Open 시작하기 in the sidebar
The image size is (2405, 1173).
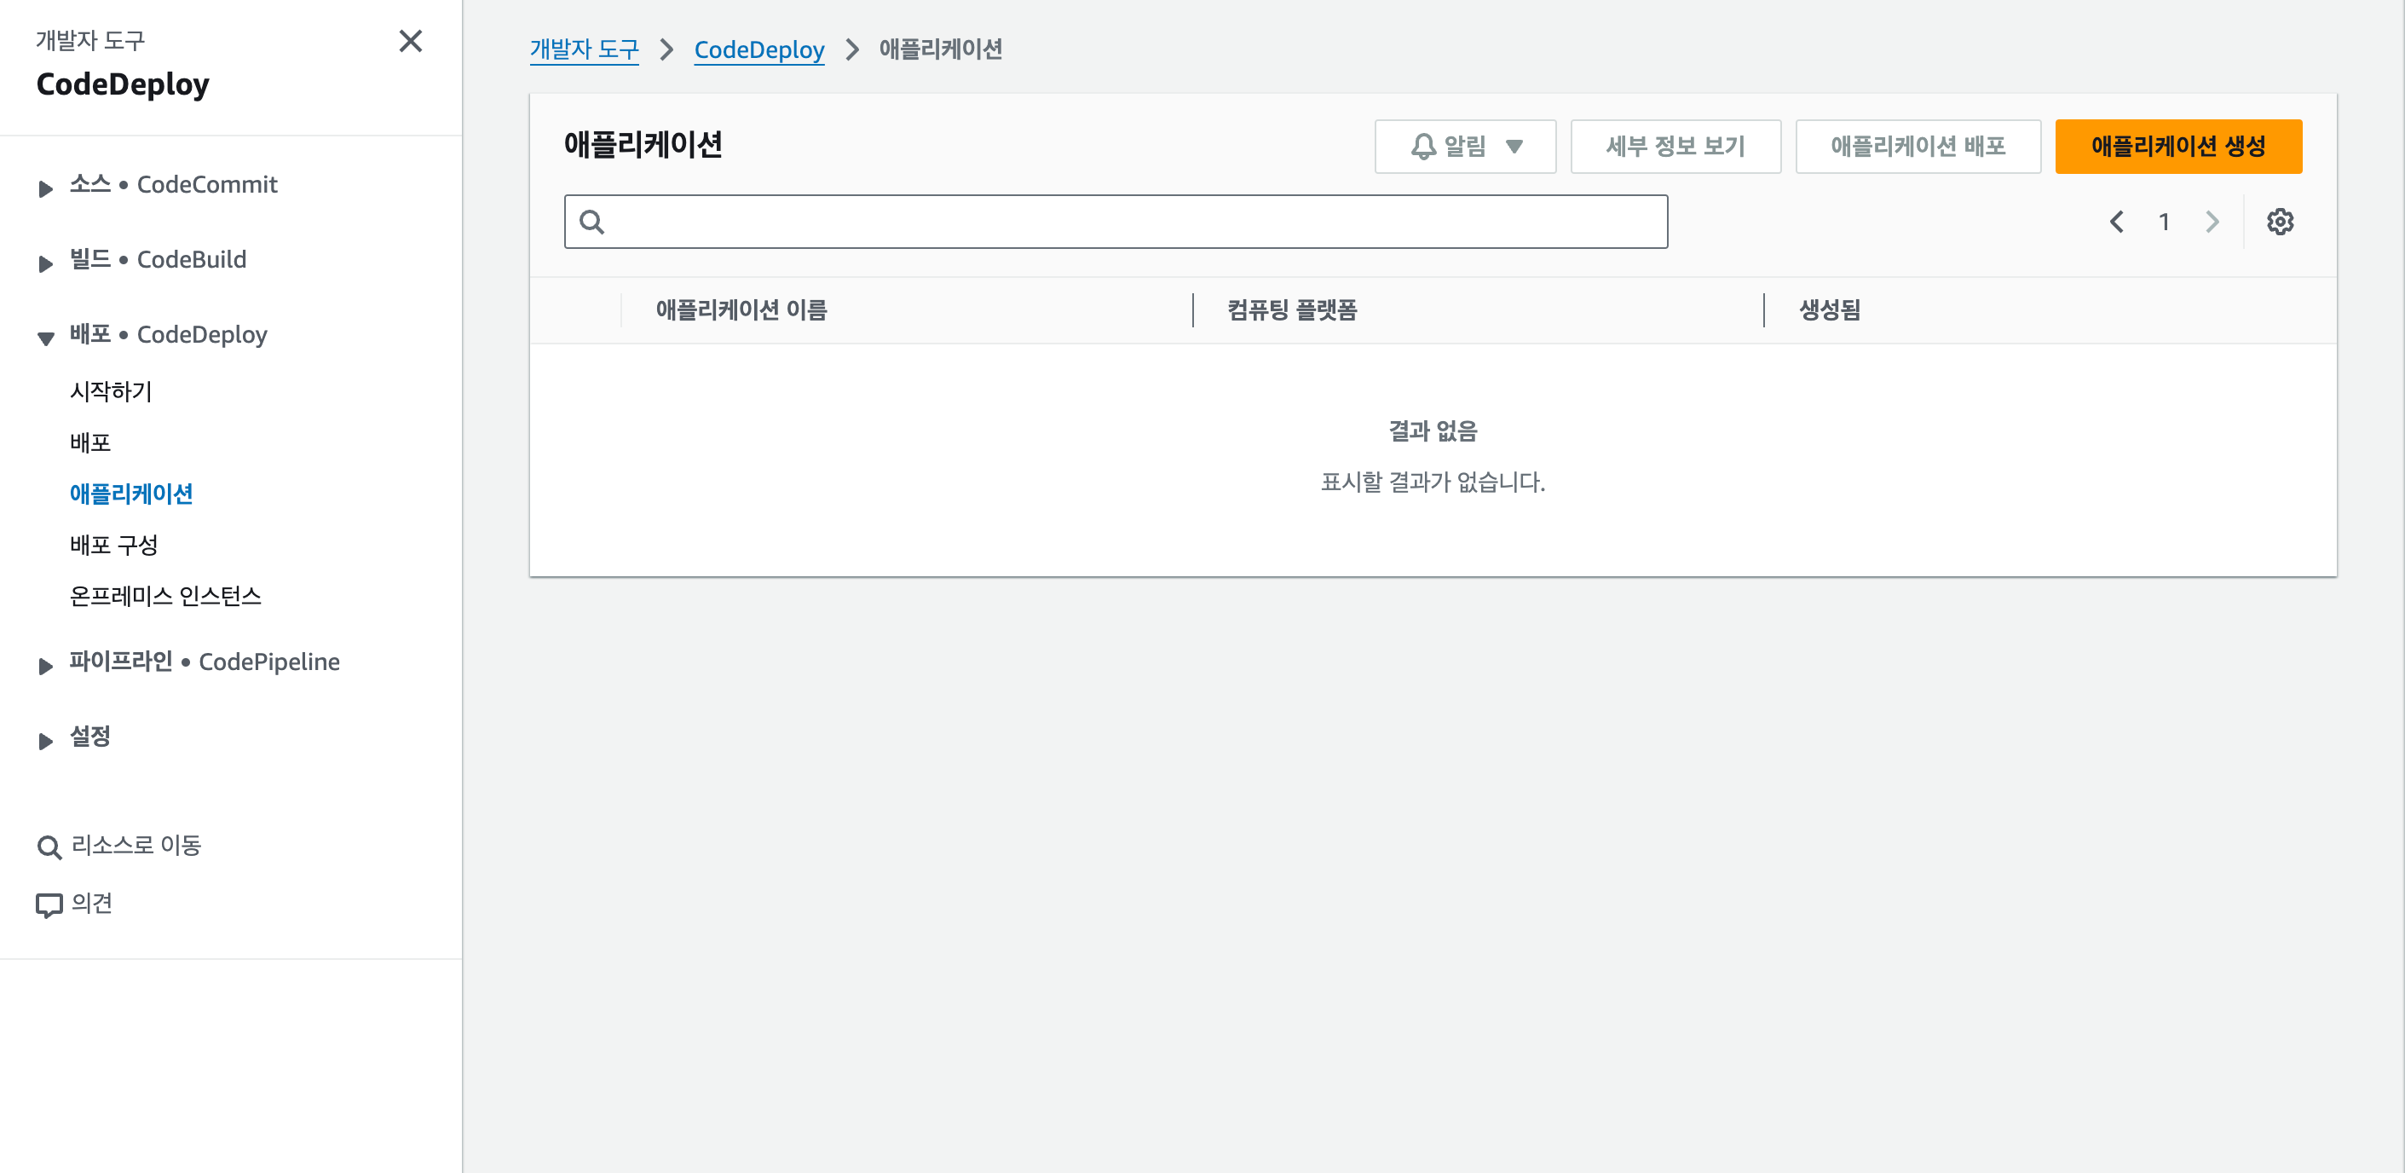click(110, 391)
